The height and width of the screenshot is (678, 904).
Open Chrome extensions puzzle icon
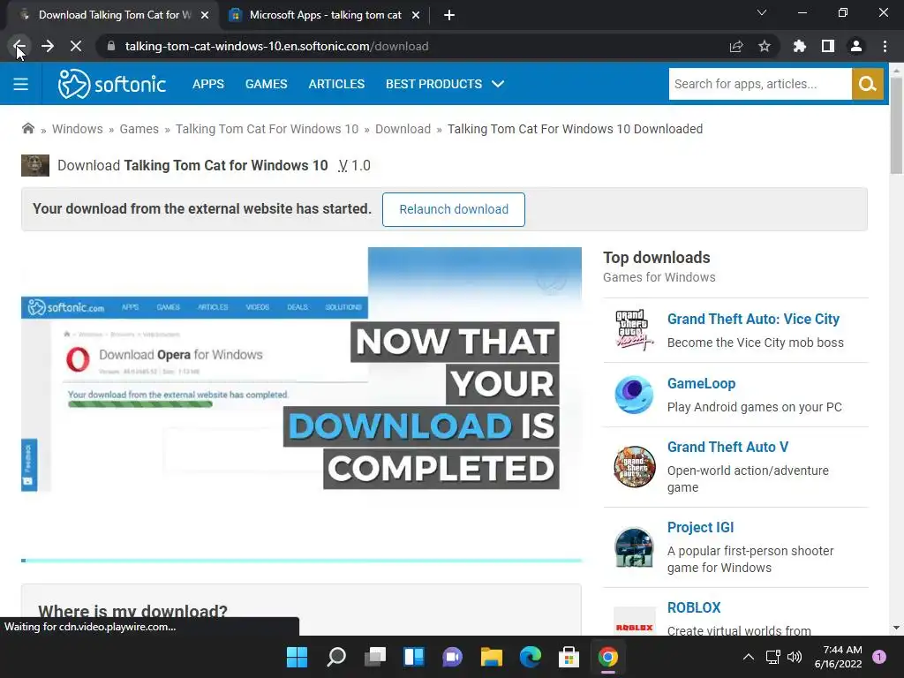(x=800, y=46)
